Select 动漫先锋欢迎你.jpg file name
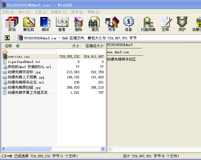The height and width of the screenshot is (160, 201). click(x=24, y=72)
